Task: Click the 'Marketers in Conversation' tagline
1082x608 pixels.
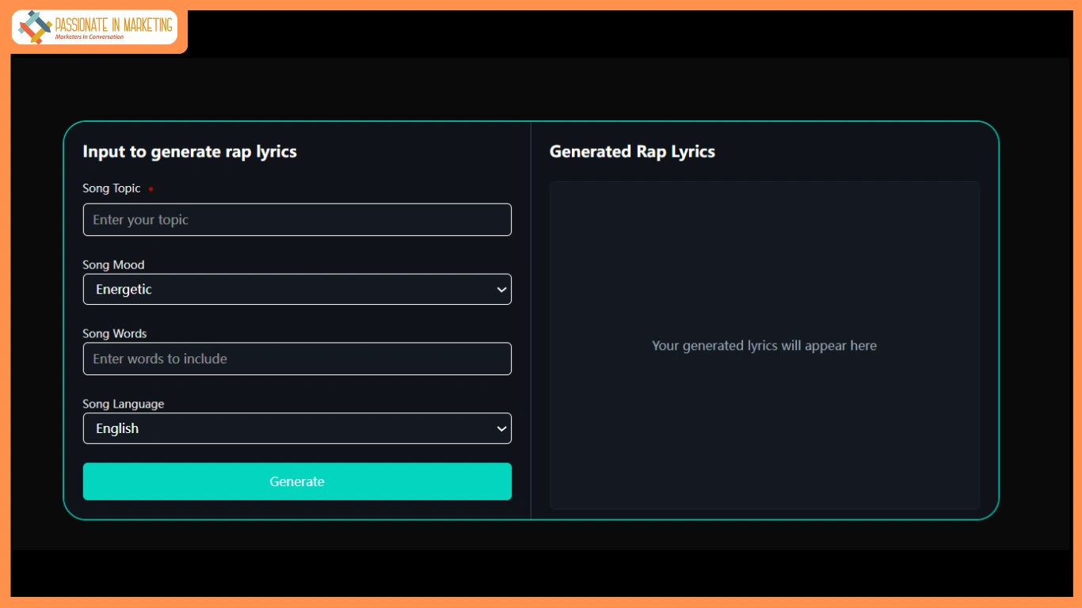Action: coord(90,37)
